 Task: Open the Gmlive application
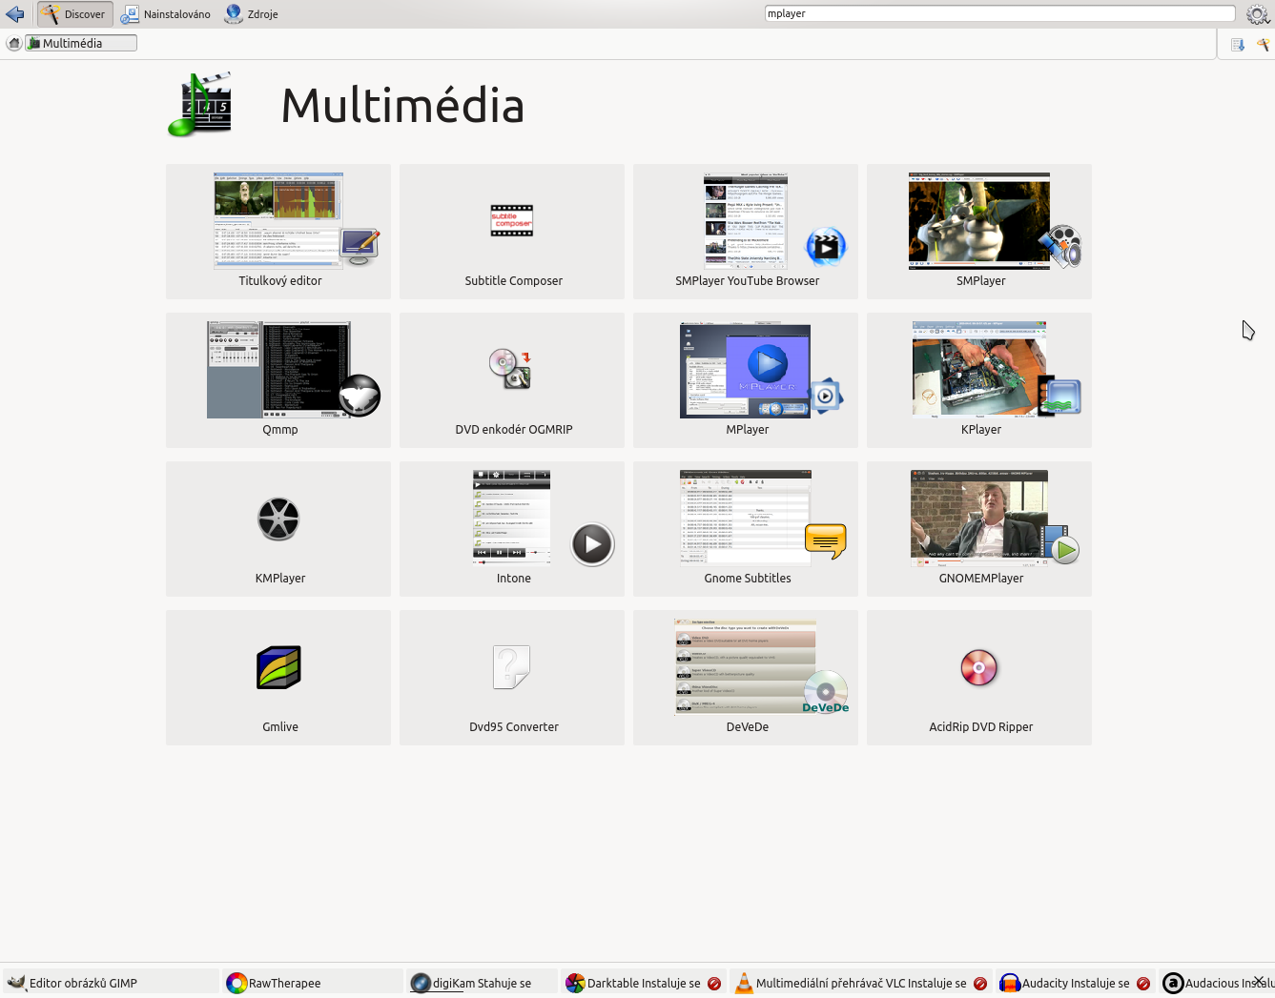pos(278,678)
